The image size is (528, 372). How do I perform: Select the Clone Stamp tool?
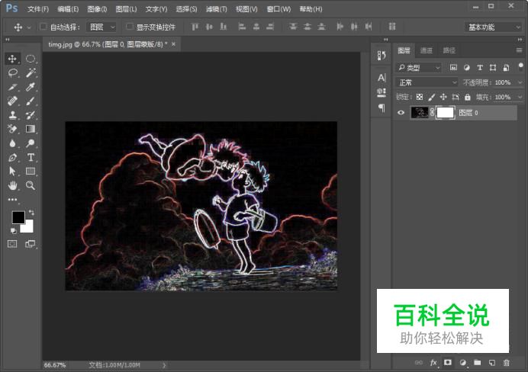[x=13, y=115]
